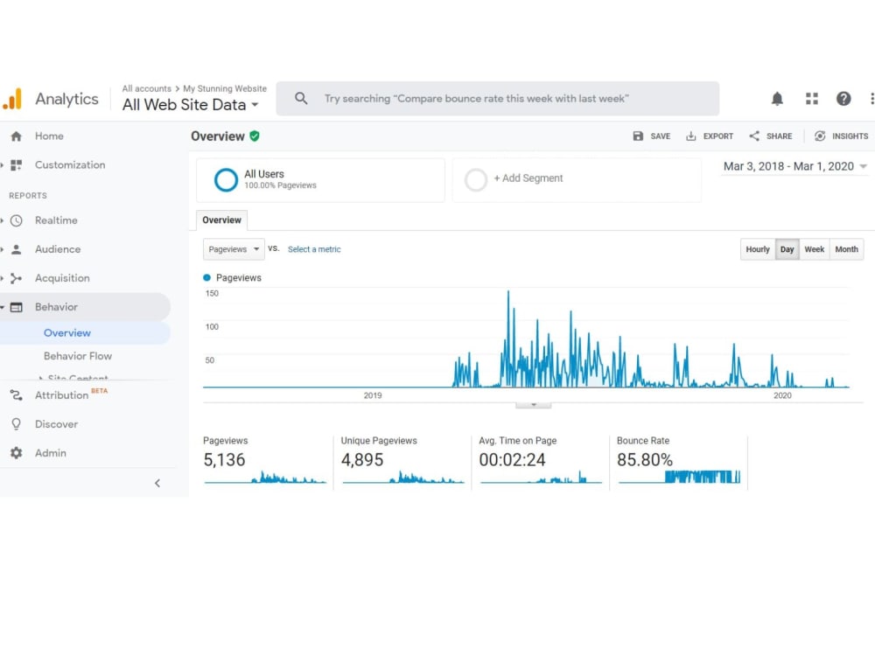Open the Pageviews metric dropdown
875x656 pixels.
[x=234, y=249]
